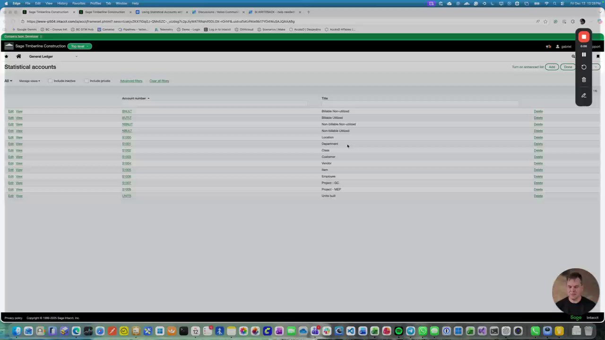
Task: Click the presenter webcam thumbnail
Action: (576, 291)
